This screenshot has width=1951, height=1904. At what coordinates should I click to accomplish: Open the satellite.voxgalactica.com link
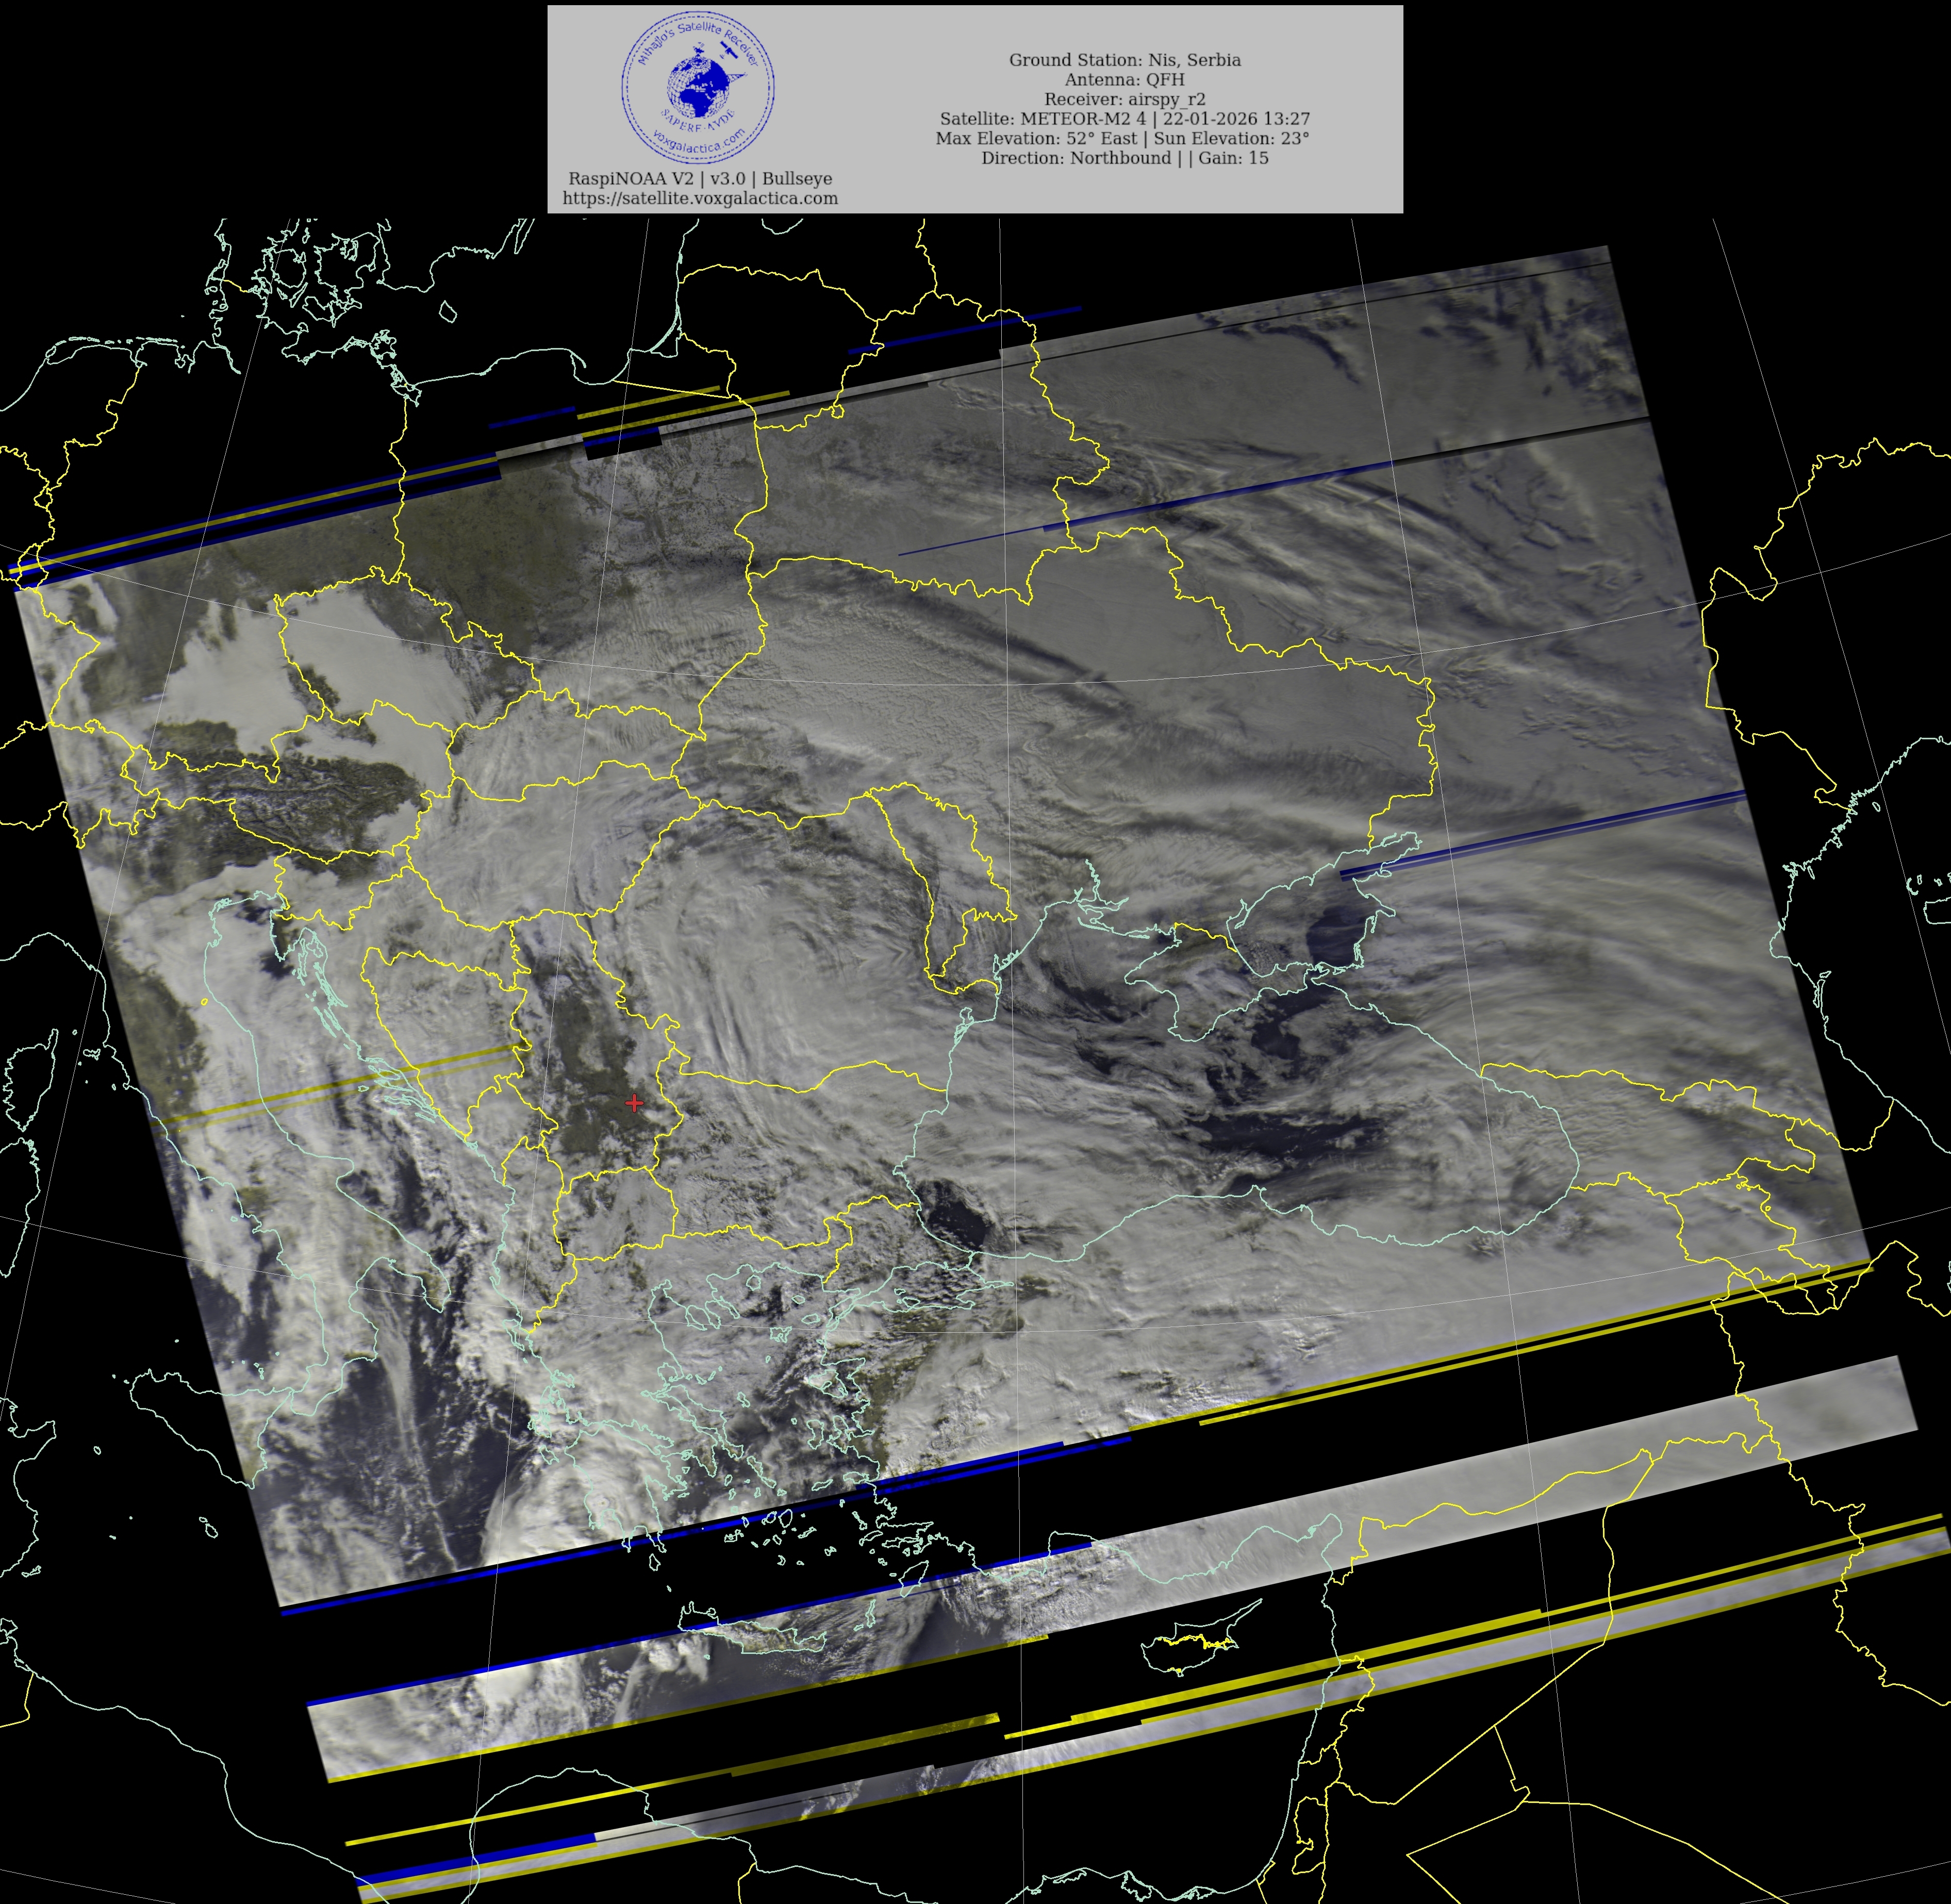[700, 198]
